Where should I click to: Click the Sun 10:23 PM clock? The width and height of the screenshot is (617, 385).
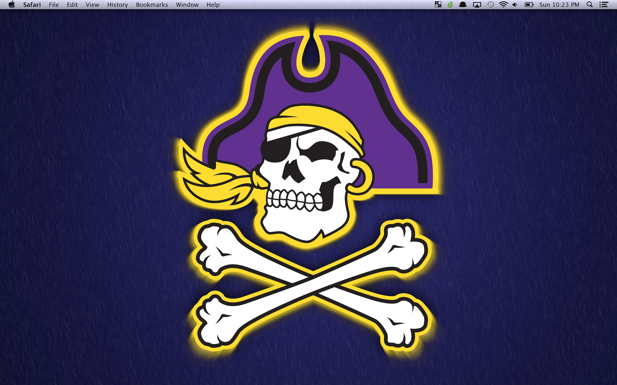tap(559, 5)
